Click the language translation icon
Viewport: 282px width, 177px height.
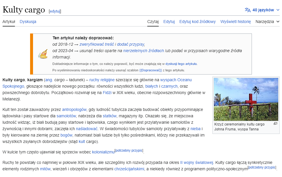coord(248,10)
